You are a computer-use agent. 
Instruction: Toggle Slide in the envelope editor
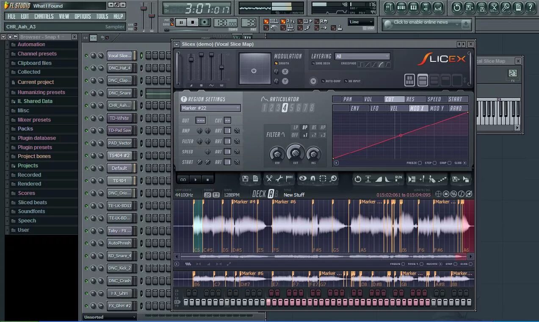(465, 163)
